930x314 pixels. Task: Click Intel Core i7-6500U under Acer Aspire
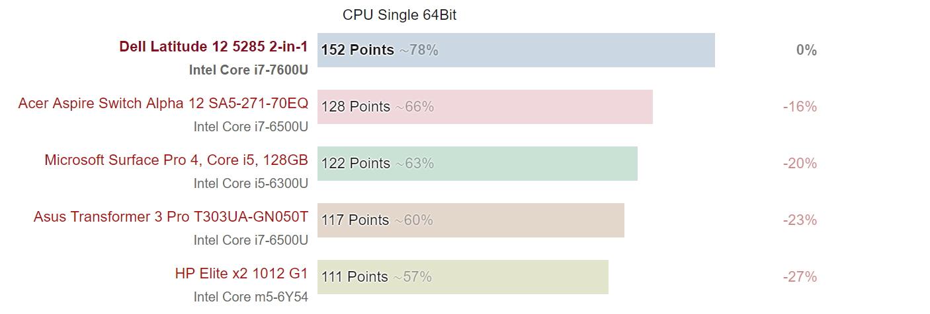tap(251, 127)
